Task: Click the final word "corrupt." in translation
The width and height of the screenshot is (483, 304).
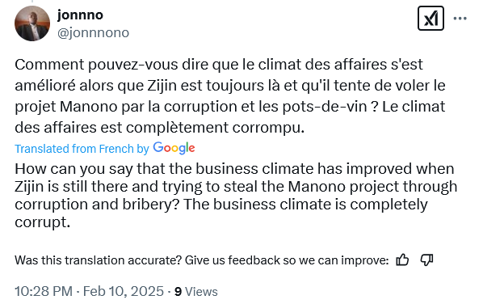Action: [x=43, y=222]
